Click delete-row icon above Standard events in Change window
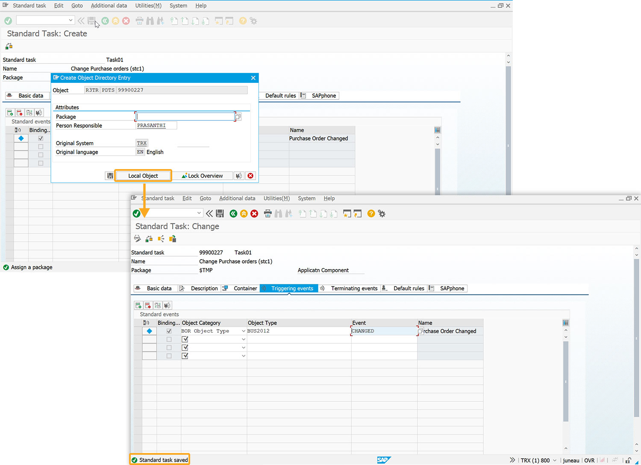This screenshot has height=465, width=641. 148,305
